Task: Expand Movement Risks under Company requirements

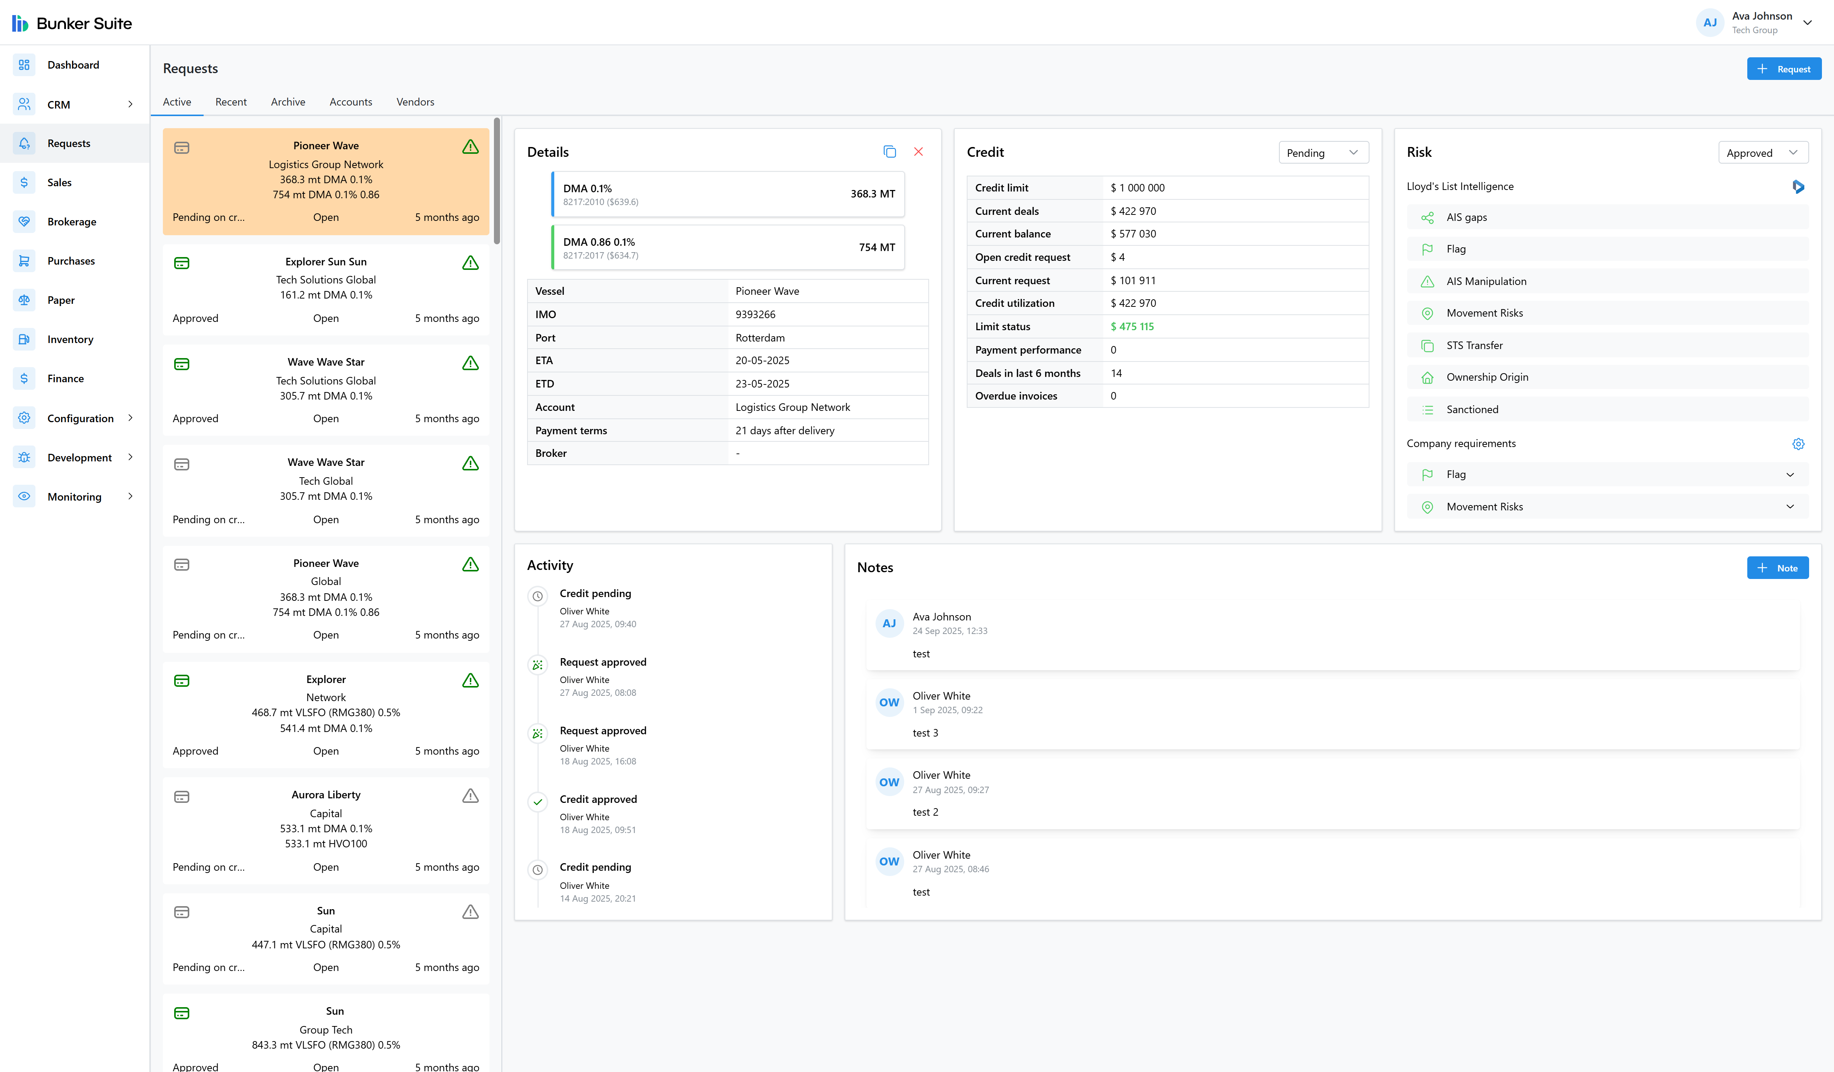Action: [x=1791, y=507]
